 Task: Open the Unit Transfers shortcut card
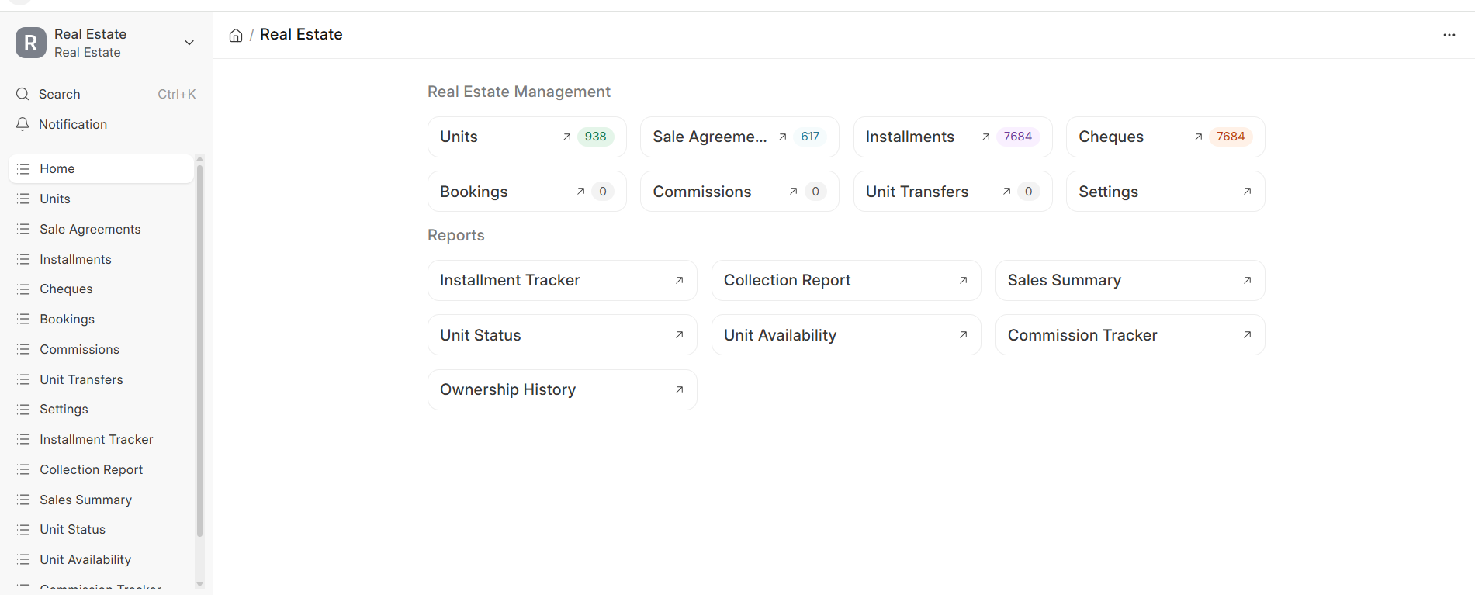[953, 191]
